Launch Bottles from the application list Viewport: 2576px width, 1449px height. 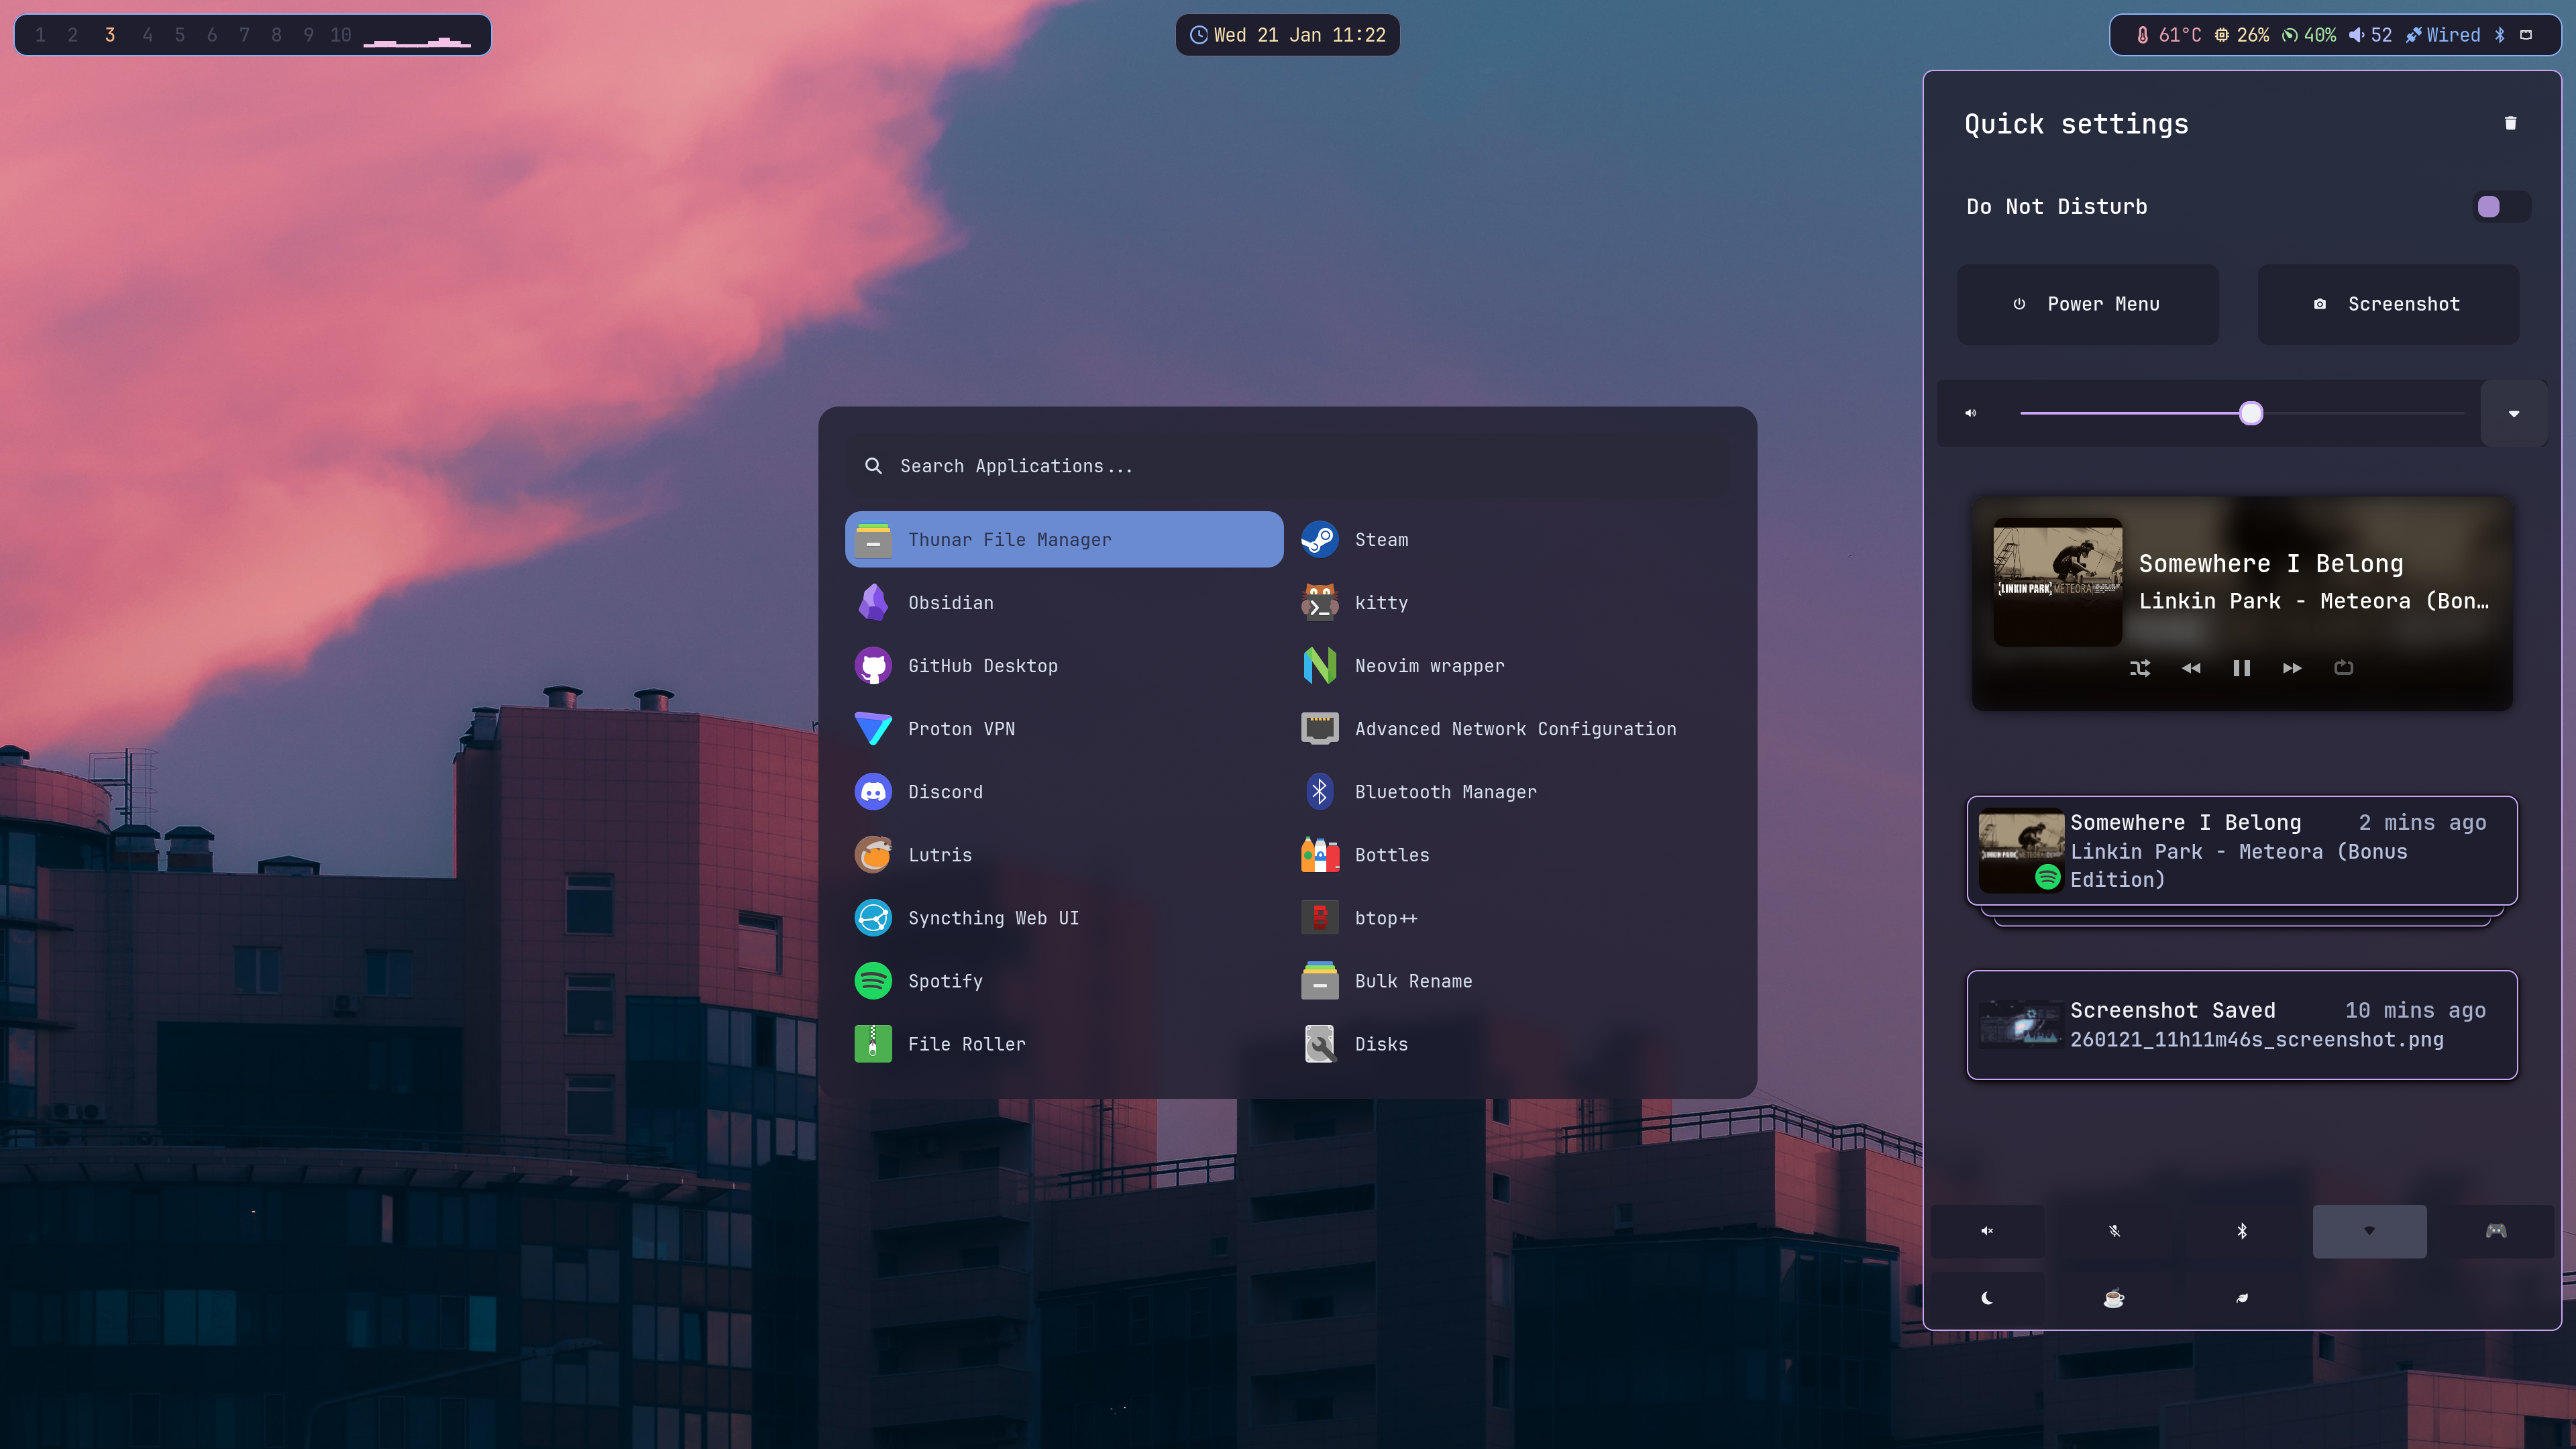1511,855
